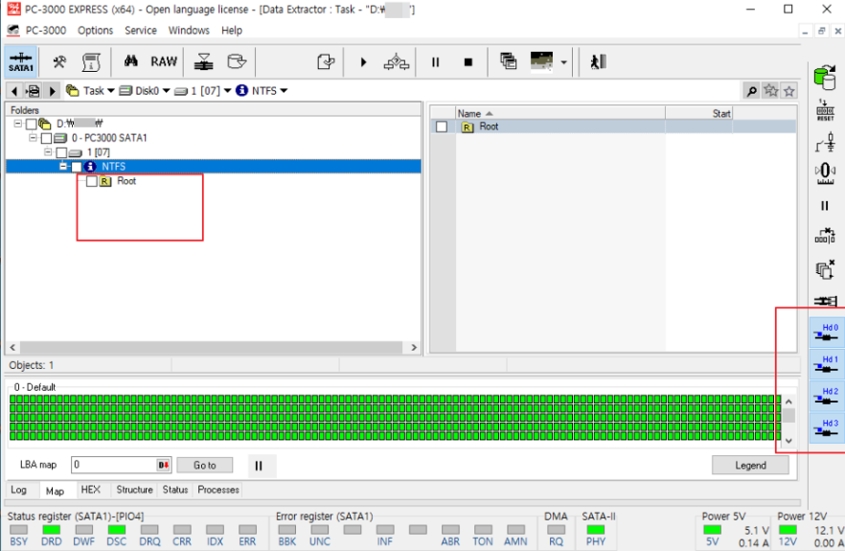This screenshot has width=845, height=551.
Task: Open the Help menu
Action: tap(232, 31)
